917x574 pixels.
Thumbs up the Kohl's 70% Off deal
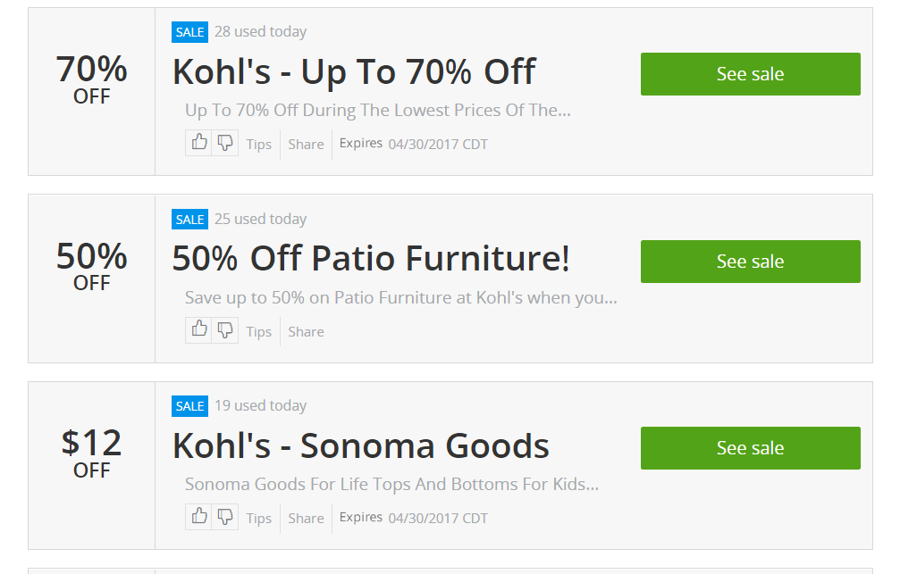point(198,143)
